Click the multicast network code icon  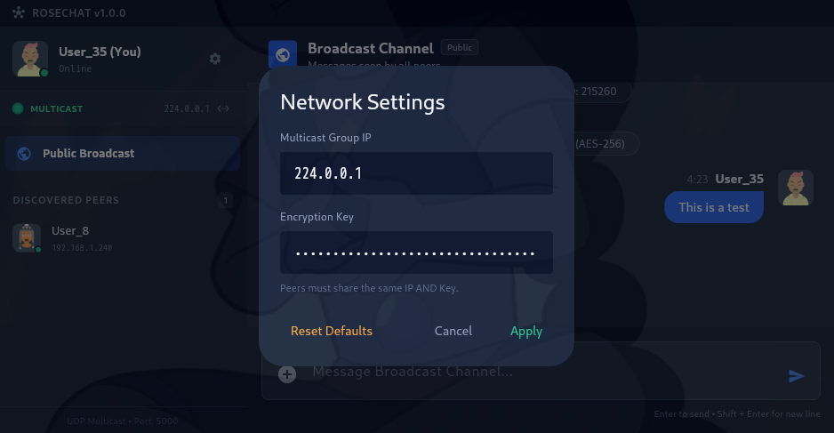coord(223,109)
